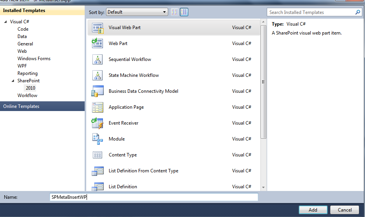The height and width of the screenshot is (217, 365).
Task: Click the Event Receiver template icon
Action: (97, 123)
